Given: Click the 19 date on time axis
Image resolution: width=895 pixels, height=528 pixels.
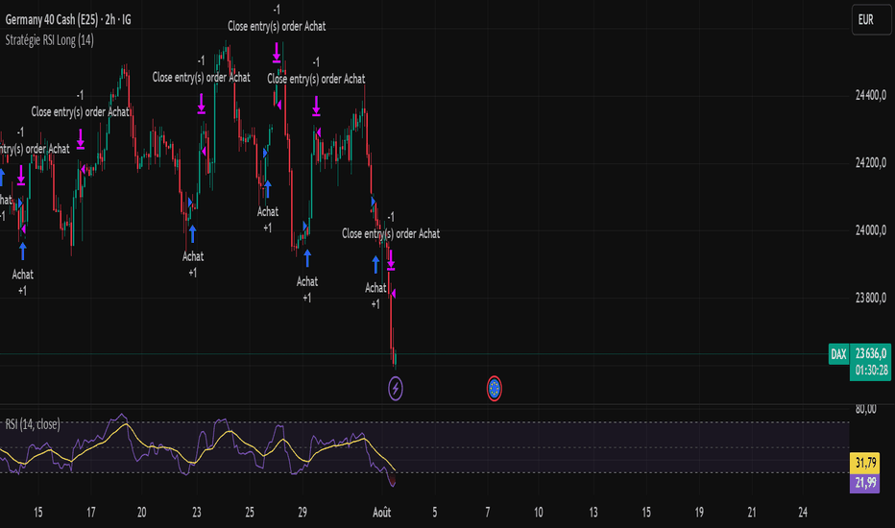Looking at the screenshot, I should [699, 513].
